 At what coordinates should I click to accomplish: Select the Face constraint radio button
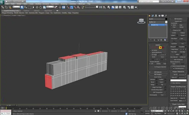click(x=172, y=27)
